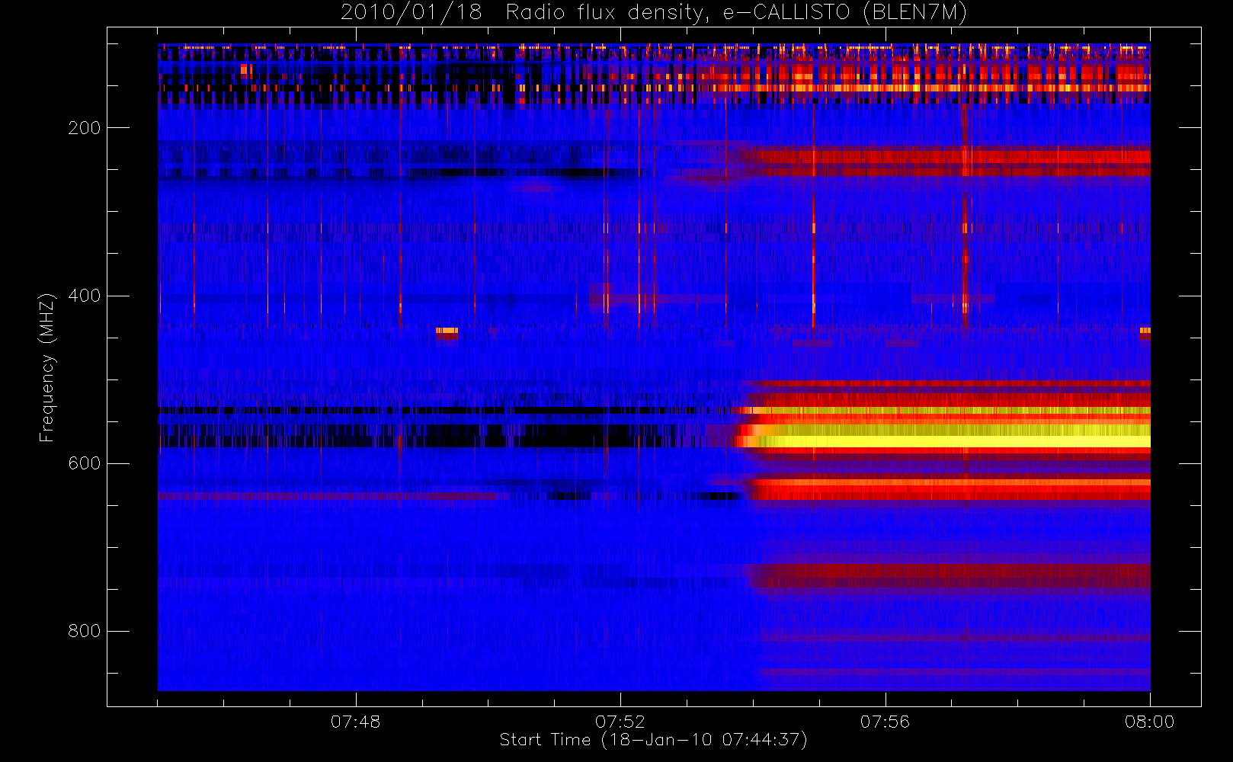
Task: Click the 800 frequency tick label
Action: coord(85,631)
